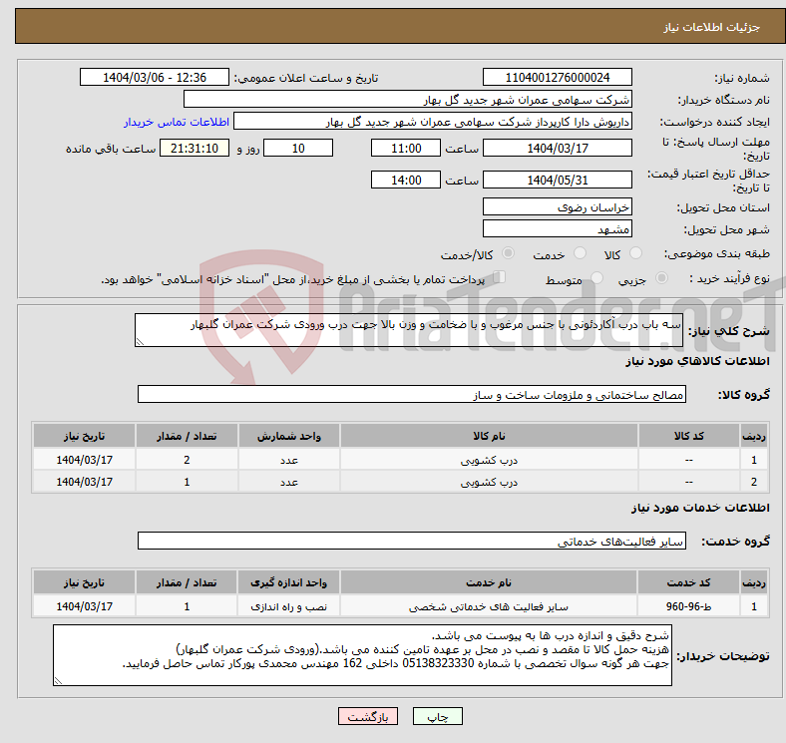Select the خدمت radio button

tap(580, 253)
